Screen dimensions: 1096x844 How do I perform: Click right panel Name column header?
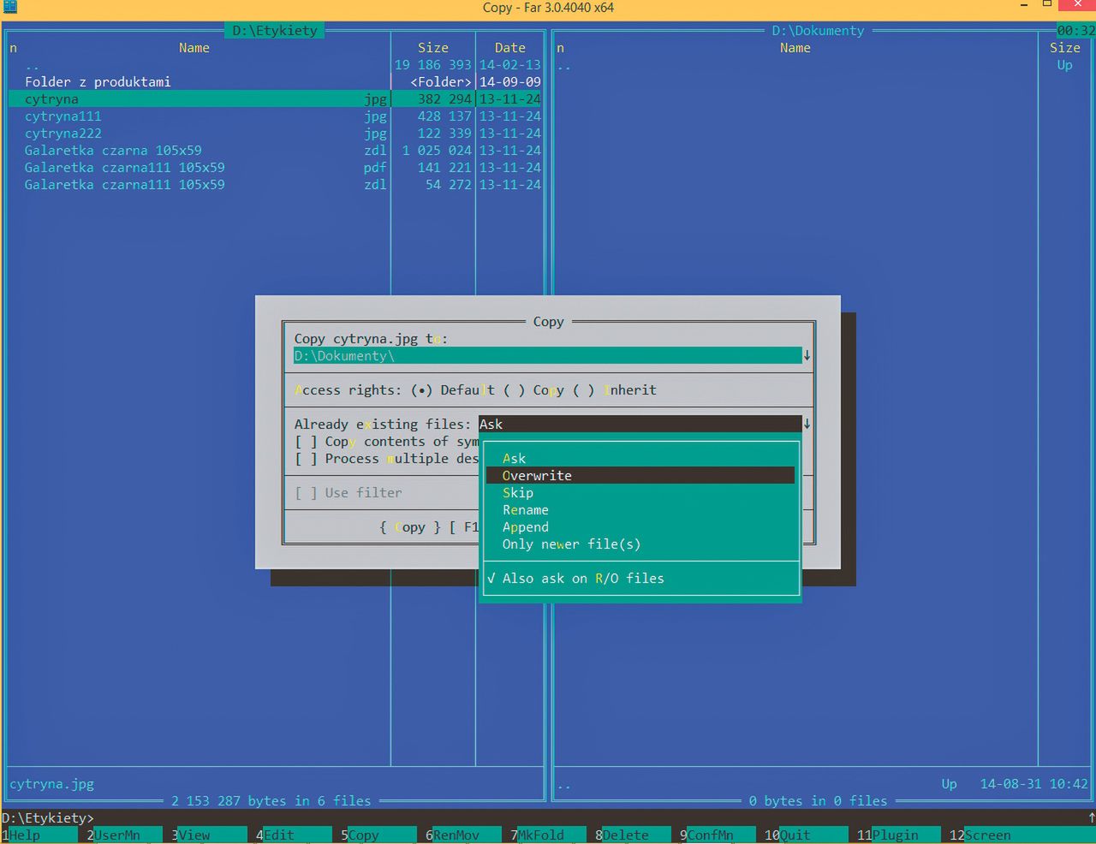[795, 48]
